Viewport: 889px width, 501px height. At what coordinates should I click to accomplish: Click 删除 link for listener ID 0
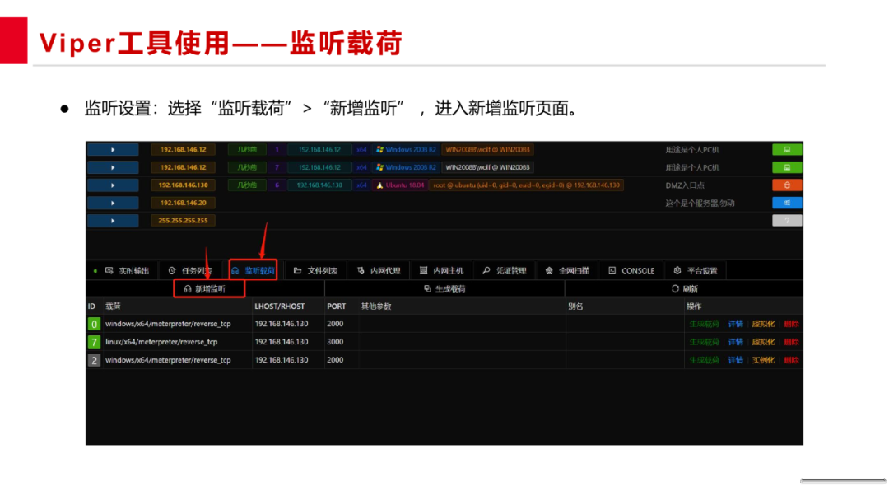[791, 324]
